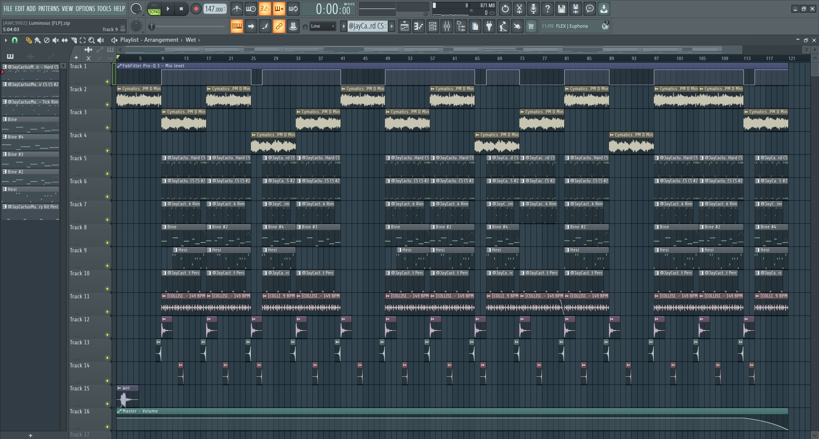Image resolution: width=819 pixels, height=439 pixels.
Task: Open the Line snap dropdown
Action: point(323,26)
